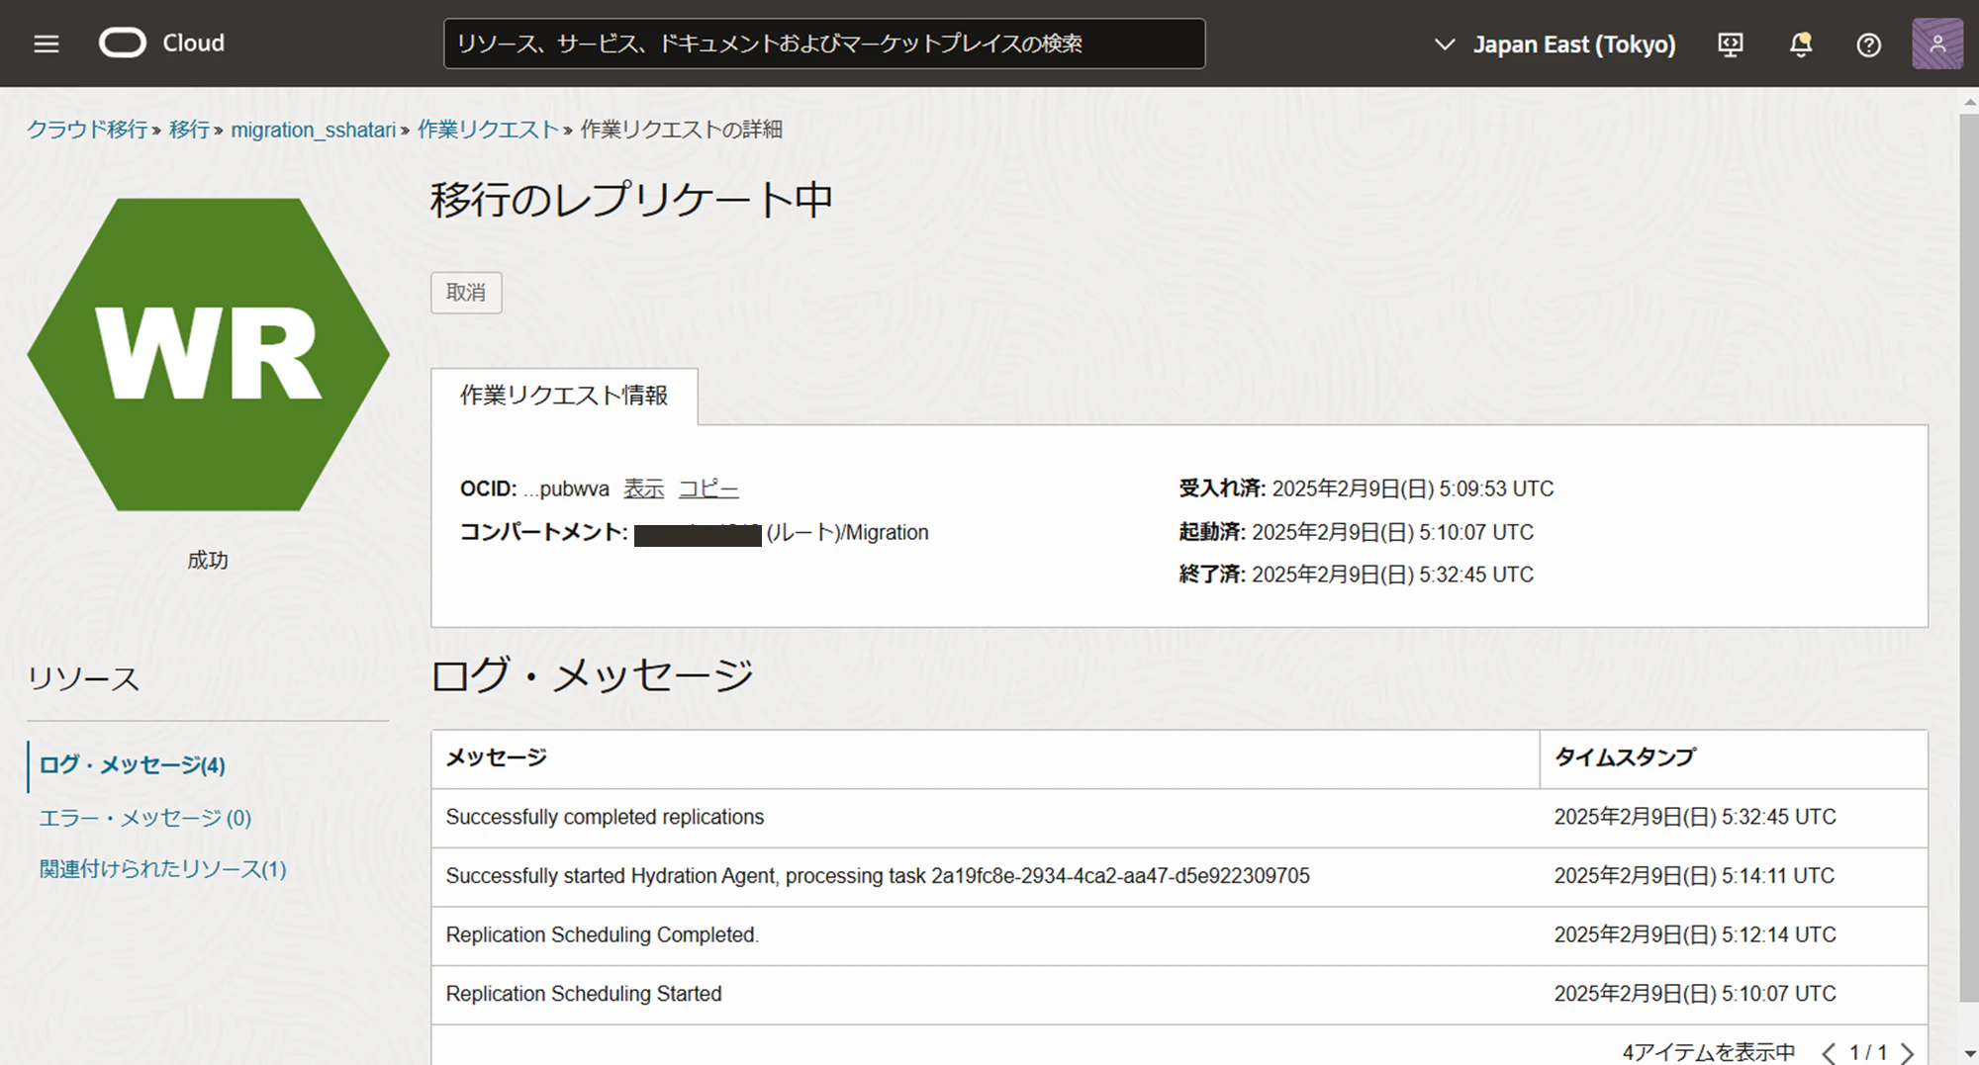Select the 'Successfully started Hydration Agent' message
Viewport: 1979px width, 1065px height.
[878, 876]
